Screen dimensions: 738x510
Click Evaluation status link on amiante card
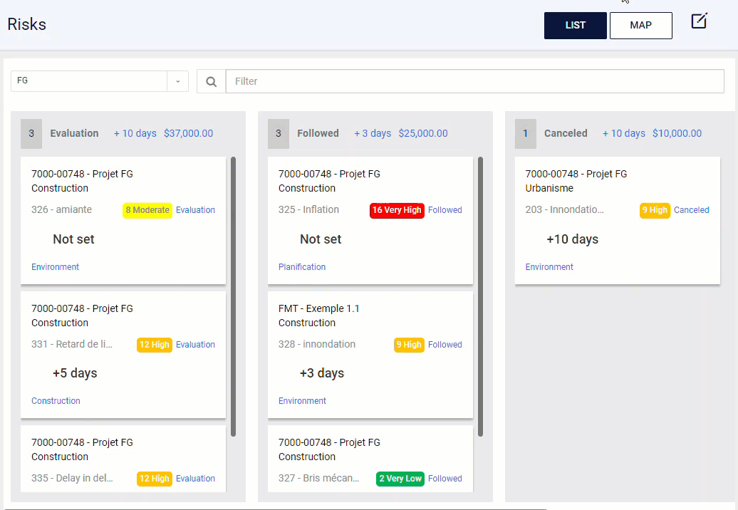click(195, 210)
